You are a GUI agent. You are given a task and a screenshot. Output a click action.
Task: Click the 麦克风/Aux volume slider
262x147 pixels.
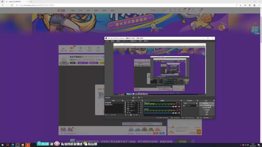159,106
